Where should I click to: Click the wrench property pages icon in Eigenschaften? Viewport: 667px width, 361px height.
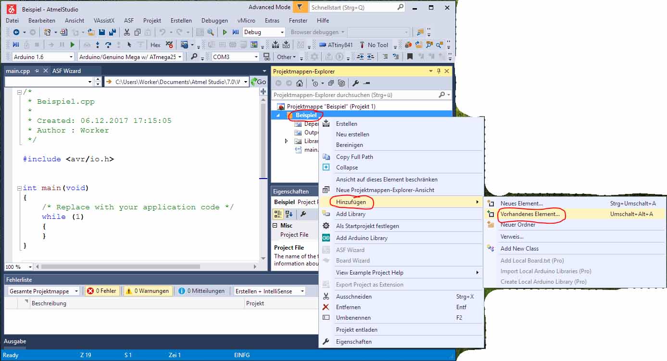tap(303, 214)
